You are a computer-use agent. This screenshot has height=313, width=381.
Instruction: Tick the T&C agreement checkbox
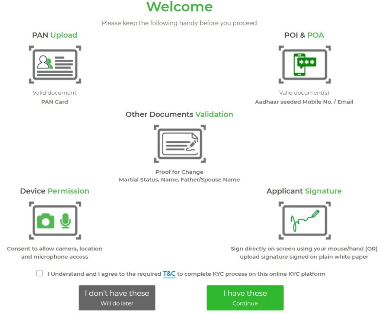pos(39,274)
